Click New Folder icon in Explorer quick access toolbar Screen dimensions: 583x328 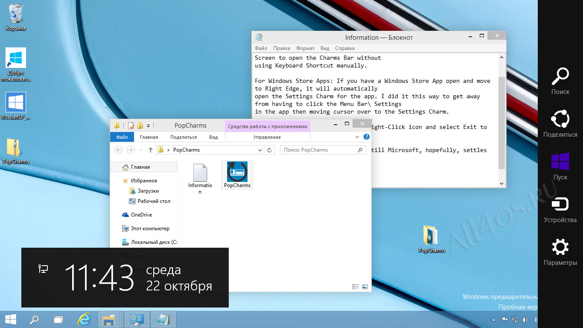140,126
